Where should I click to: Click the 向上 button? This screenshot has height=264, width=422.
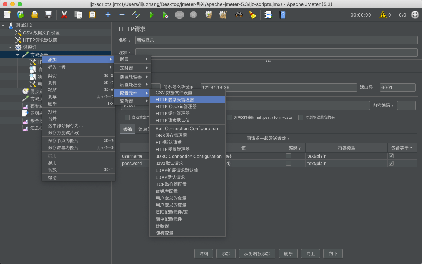click(311, 253)
